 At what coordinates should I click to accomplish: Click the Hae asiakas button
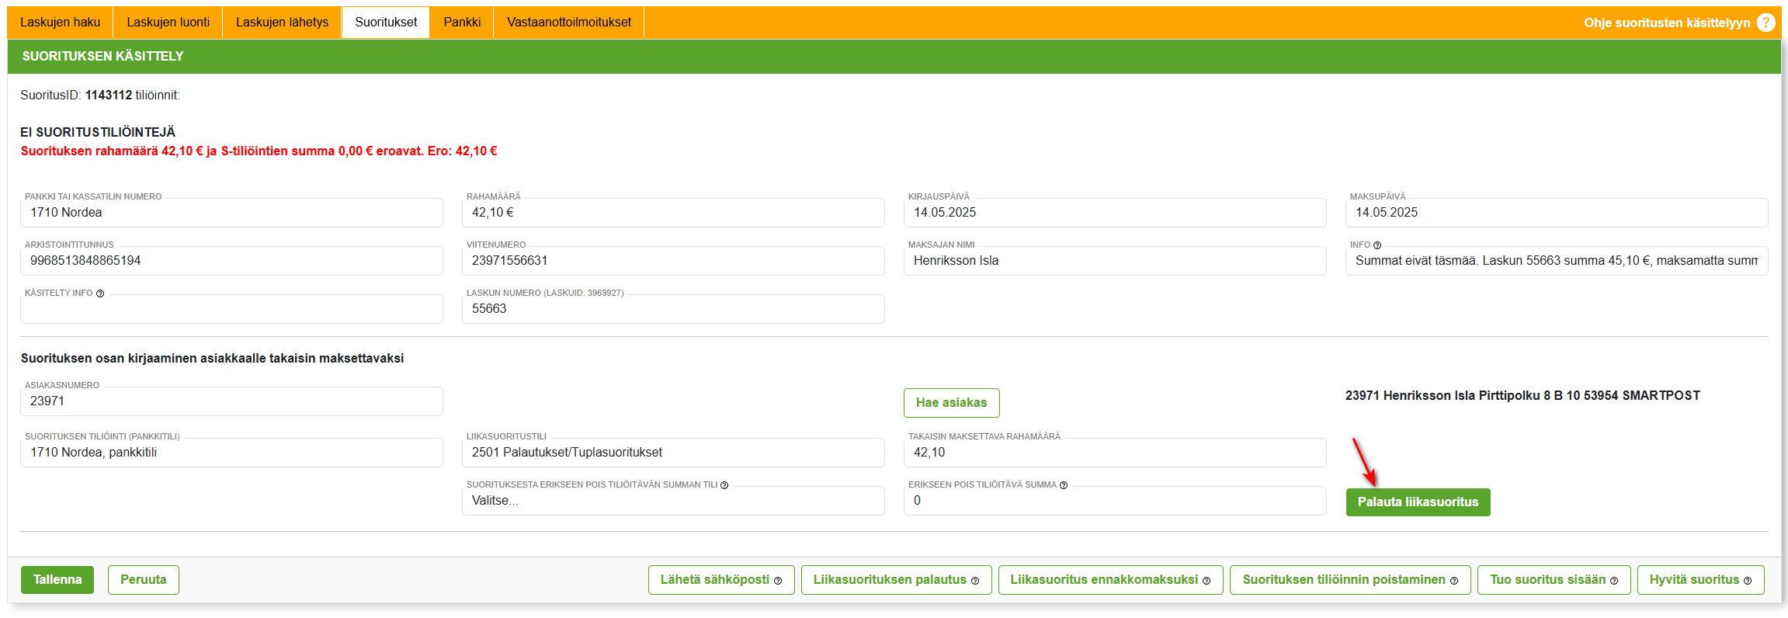[x=951, y=403]
